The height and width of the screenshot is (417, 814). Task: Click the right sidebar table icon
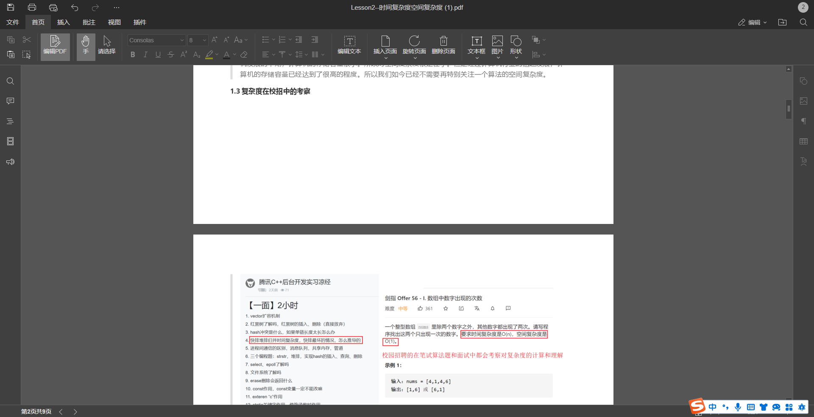(803, 141)
